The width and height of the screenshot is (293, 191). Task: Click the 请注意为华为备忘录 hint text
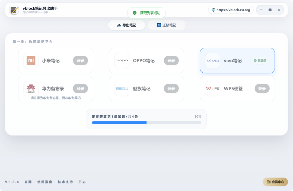(x=56, y=98)
